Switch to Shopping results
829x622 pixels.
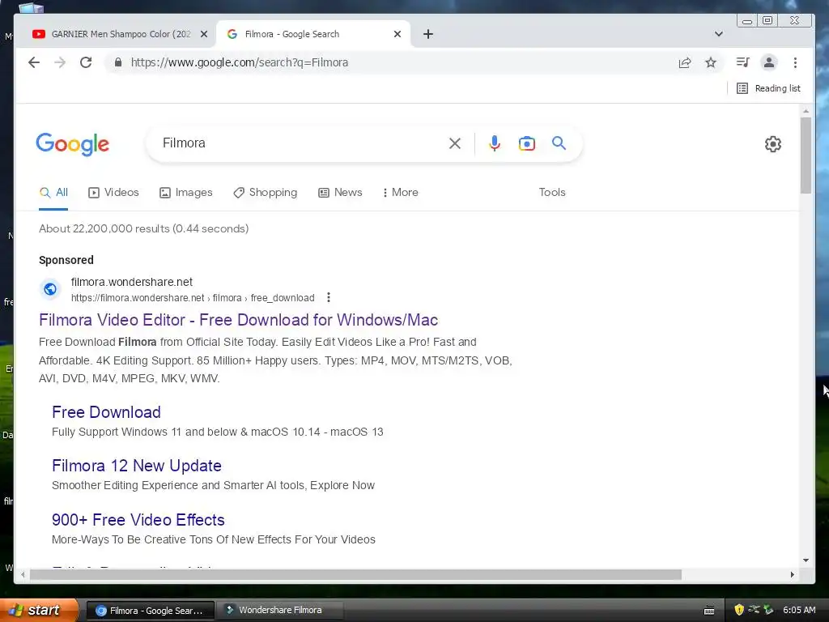(x=265, y=193)
